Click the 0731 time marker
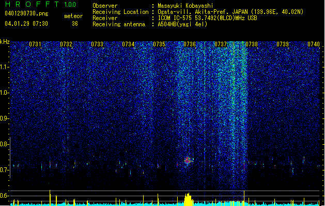This screenshot has width=325, height=206. click(x=35, y=44)
